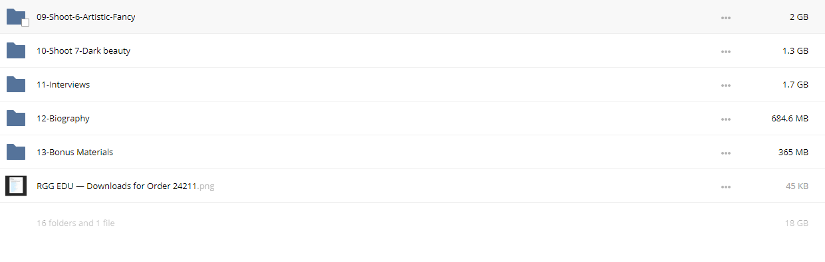Show actions menu for 12-Biography
The width and height of the screenshot is (825, 262).
tap(726, 119)
